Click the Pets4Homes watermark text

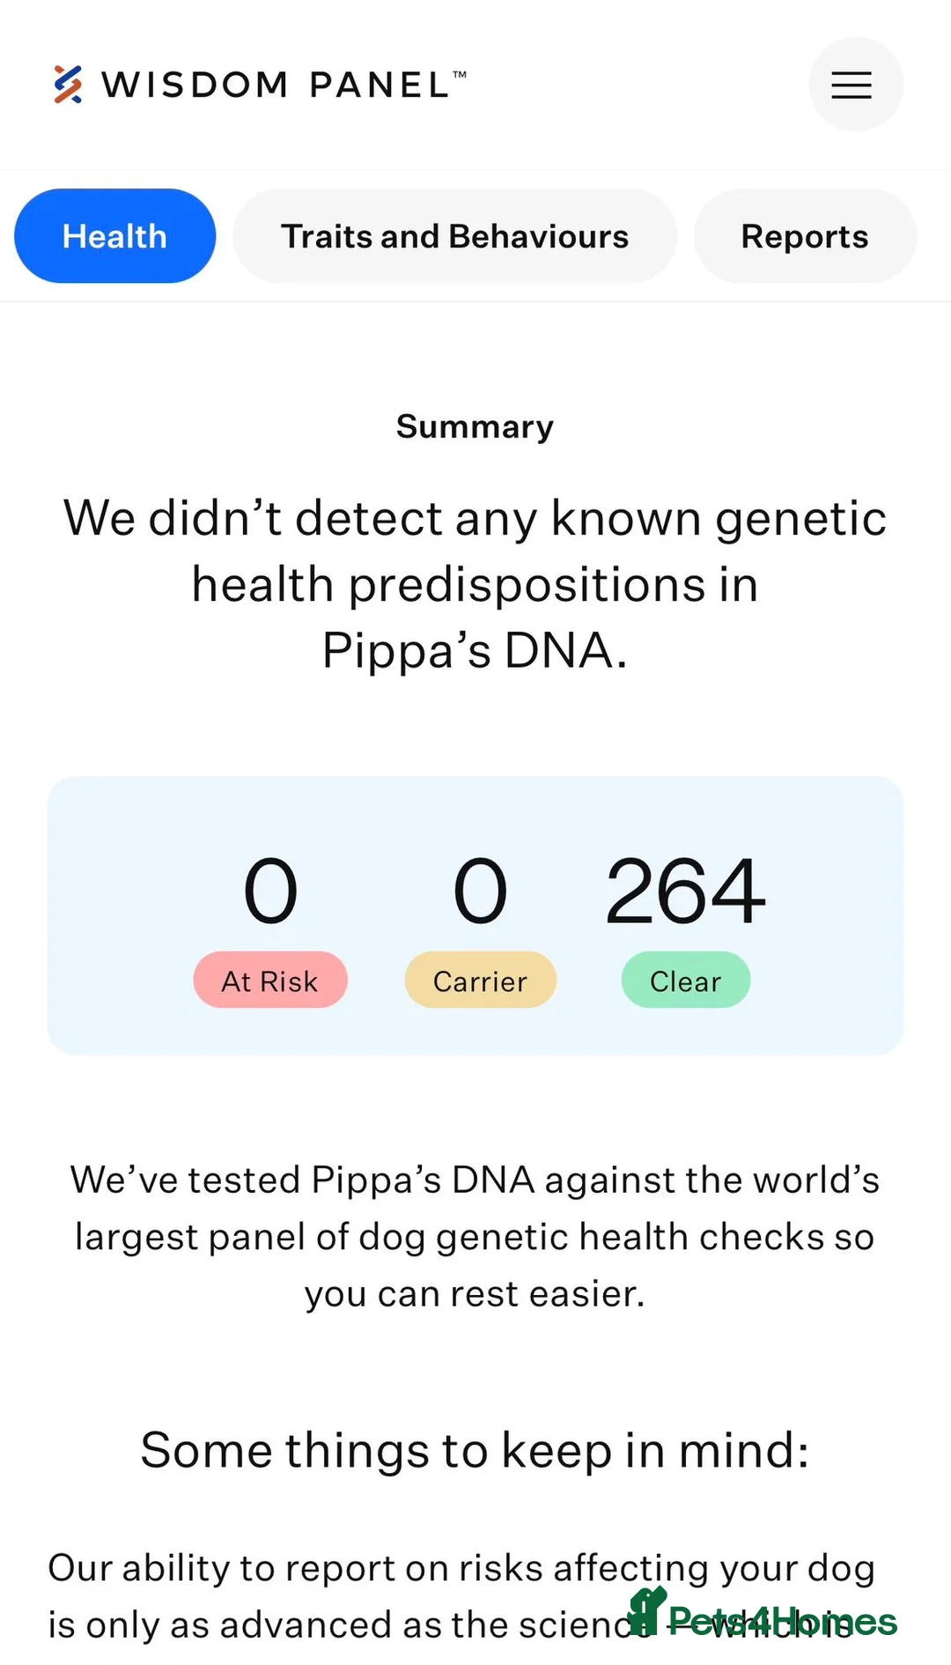(782, 1621)
